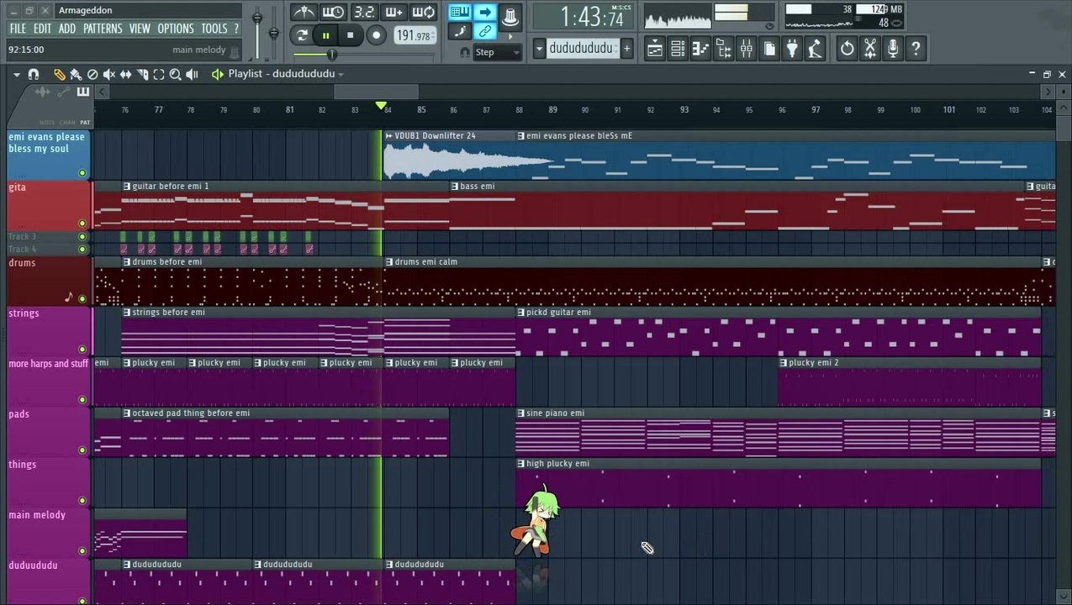Toggle typing keyboard to piano
Screen dimensions: 1072x605
459,13
